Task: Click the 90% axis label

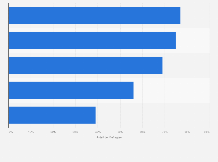Action: pos(207,132)
